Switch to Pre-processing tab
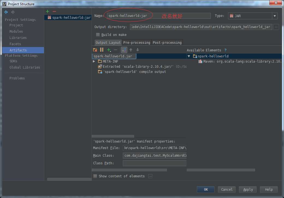The height and width of the screenshot is (198, 284). pyautogui.click(x=137, y=42)
